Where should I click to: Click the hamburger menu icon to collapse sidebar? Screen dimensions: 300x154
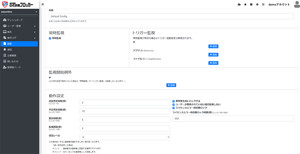[x=42, y=4]
